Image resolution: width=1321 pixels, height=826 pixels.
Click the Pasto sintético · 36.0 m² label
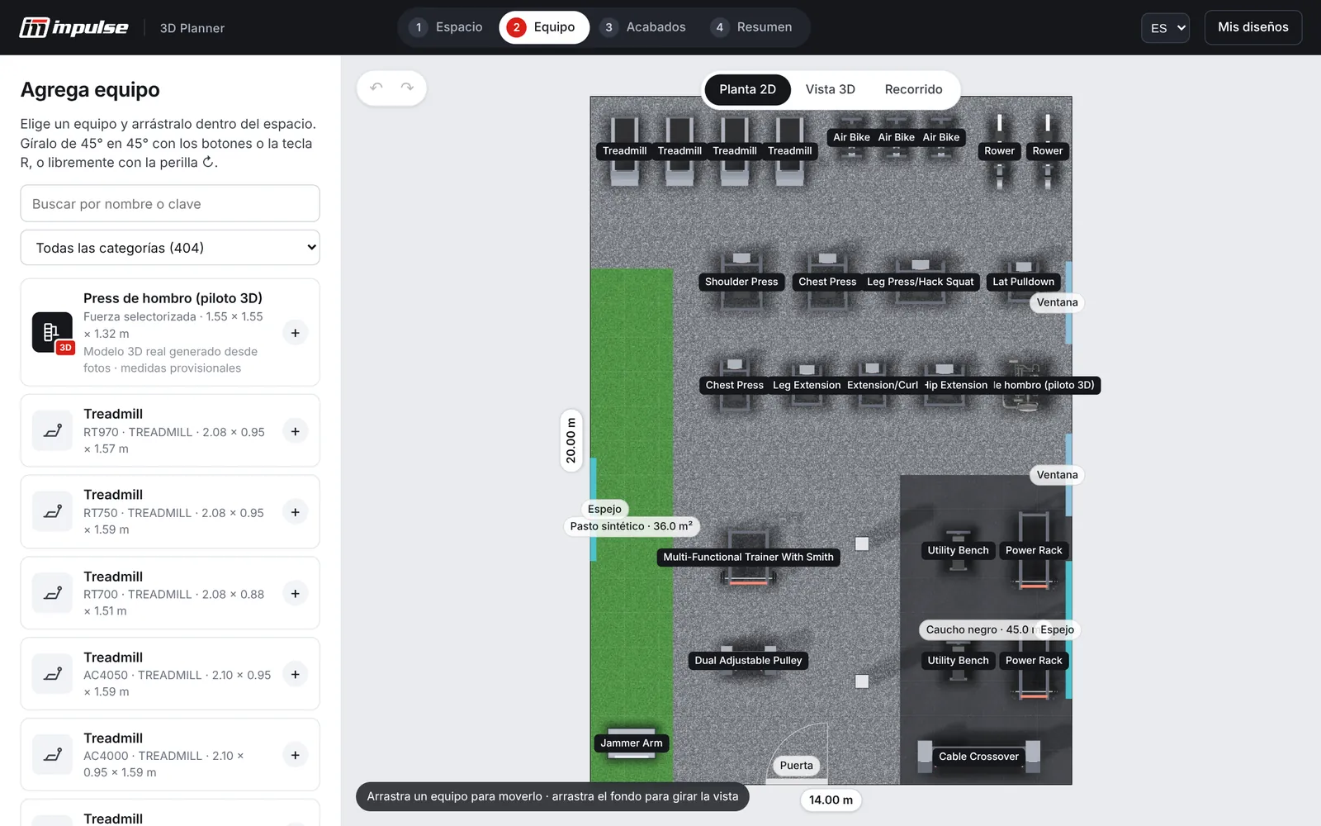632,526
